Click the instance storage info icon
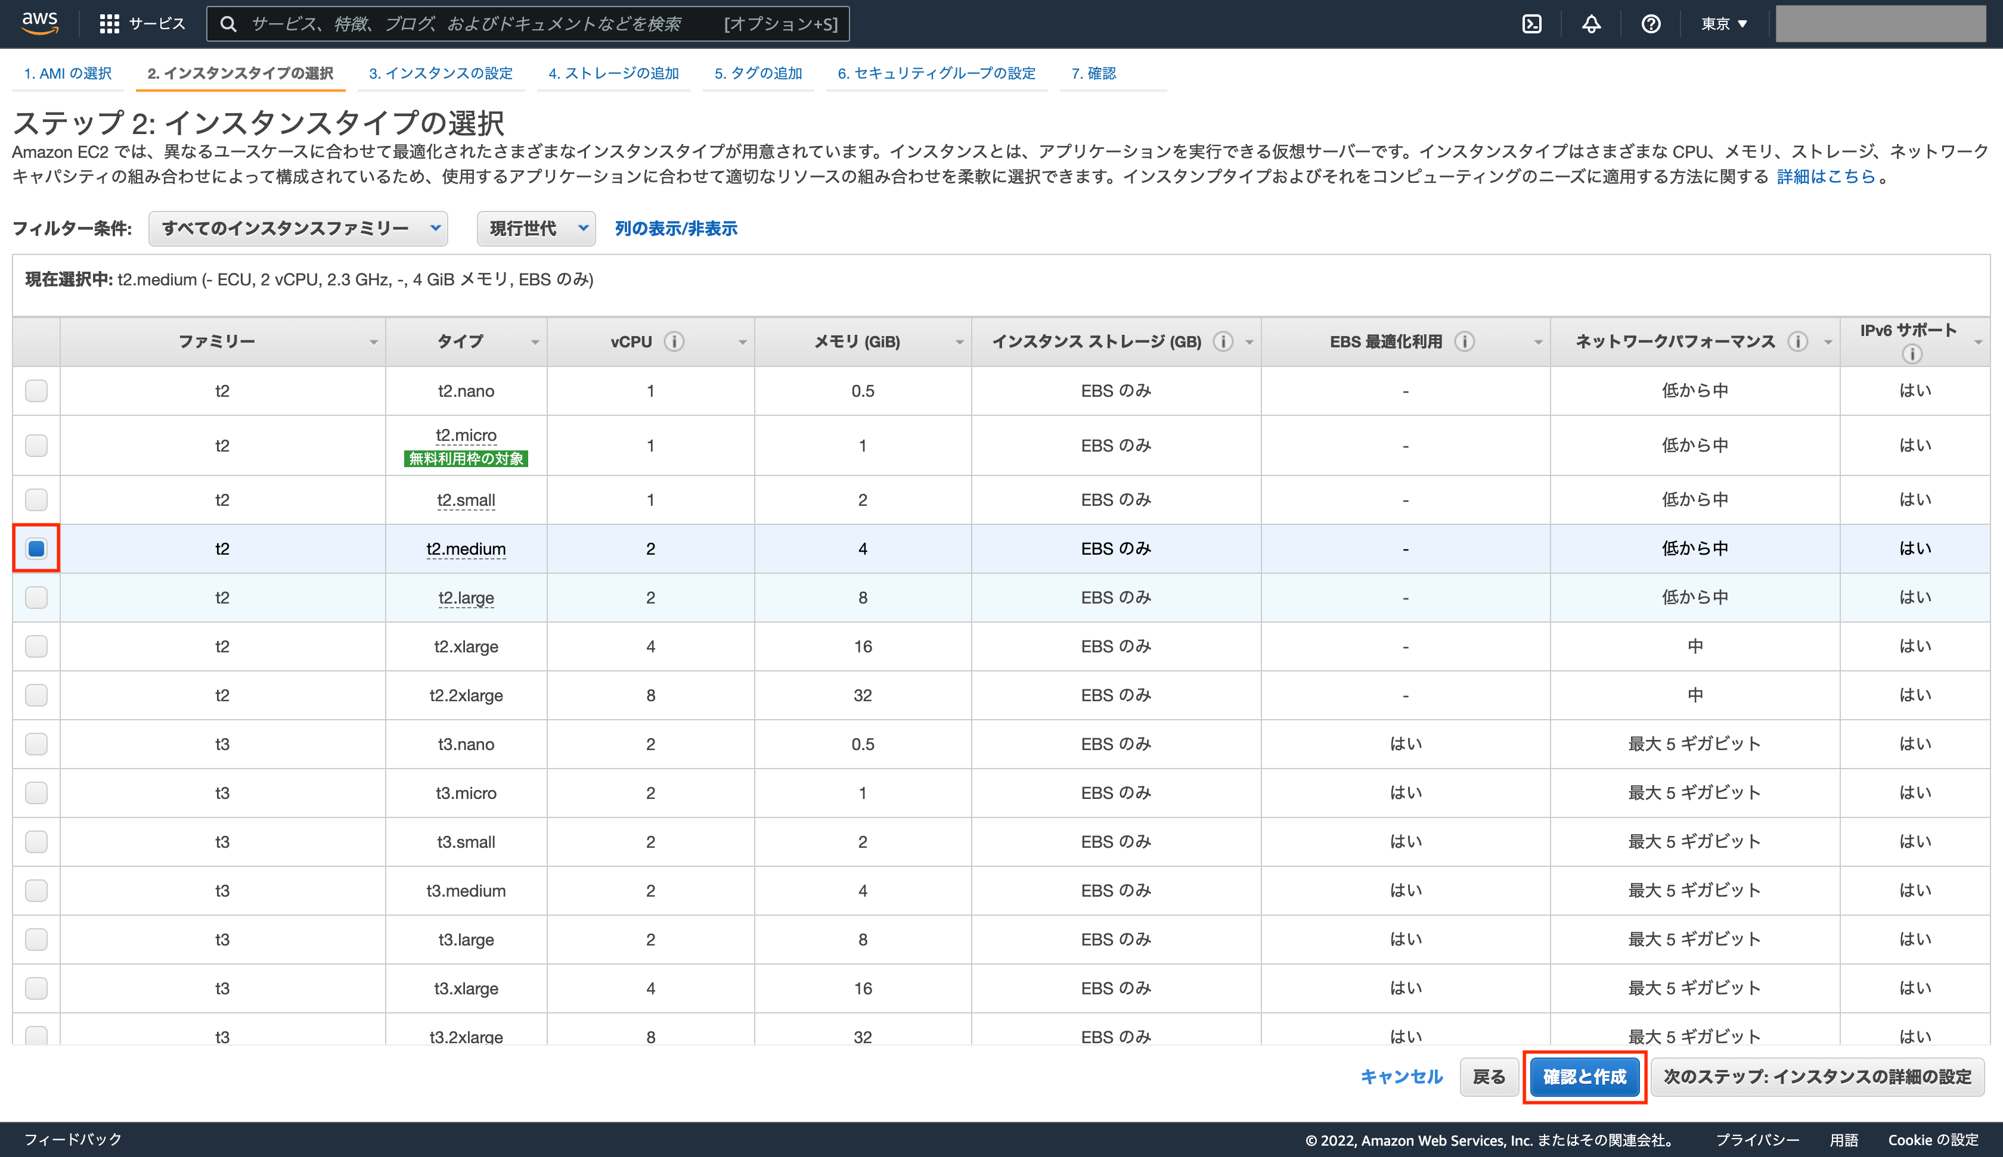2003x1157 pixels. click(1223, 342)
